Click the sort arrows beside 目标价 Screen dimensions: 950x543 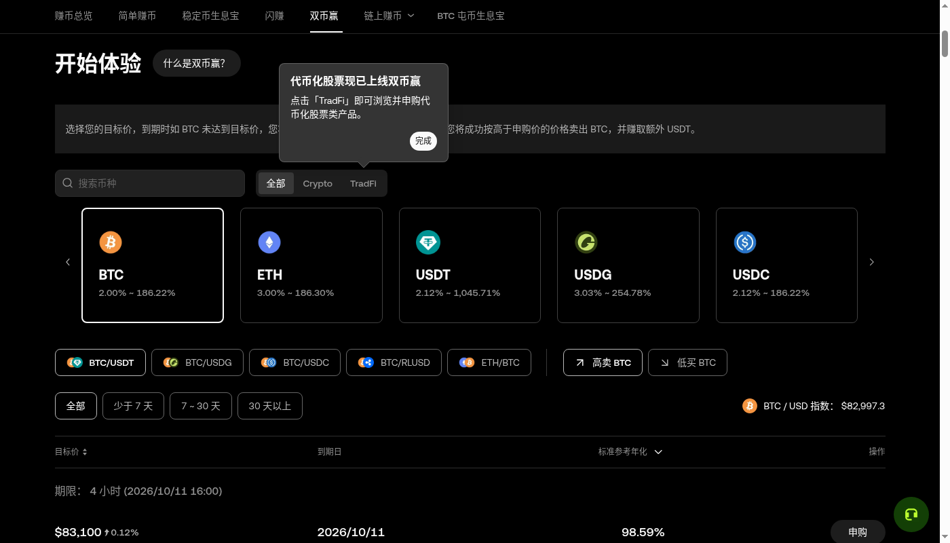[85, 452]
